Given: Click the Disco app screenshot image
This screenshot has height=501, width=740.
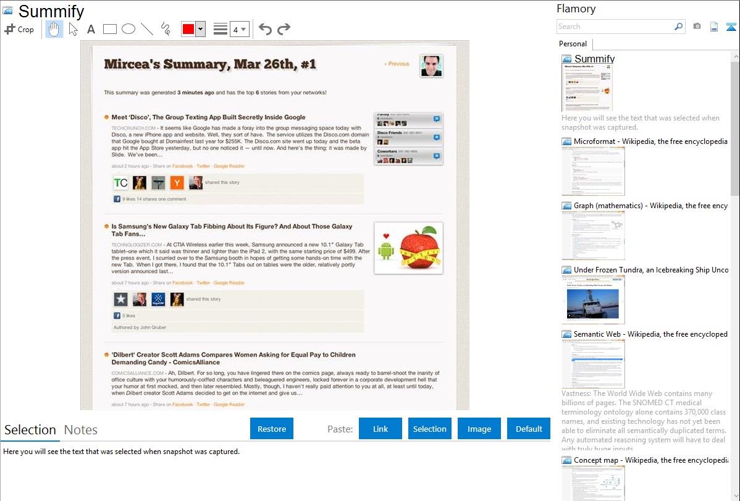Looking at the screenshot, I should pos(408,139).
